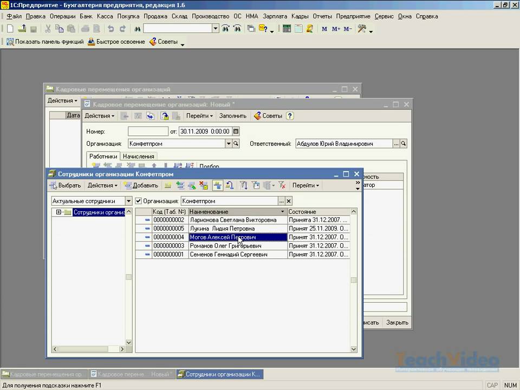
Task: Click magnifier icon next to Ответственный field
Action: [x=403, y=144]
